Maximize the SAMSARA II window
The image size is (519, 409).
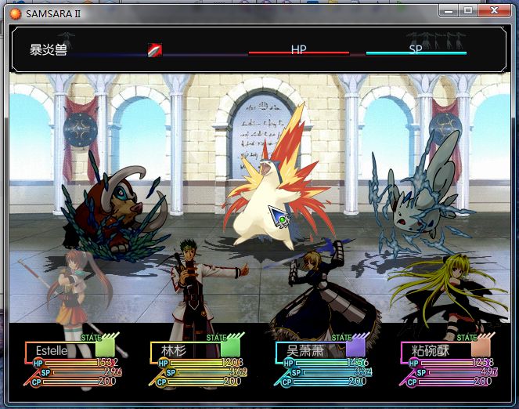[x=468, y=11]
